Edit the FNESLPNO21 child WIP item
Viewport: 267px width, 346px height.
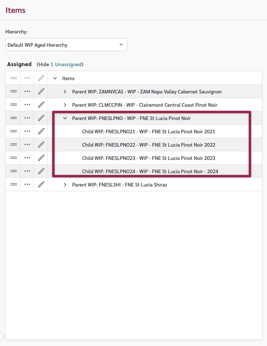(41, 132)
